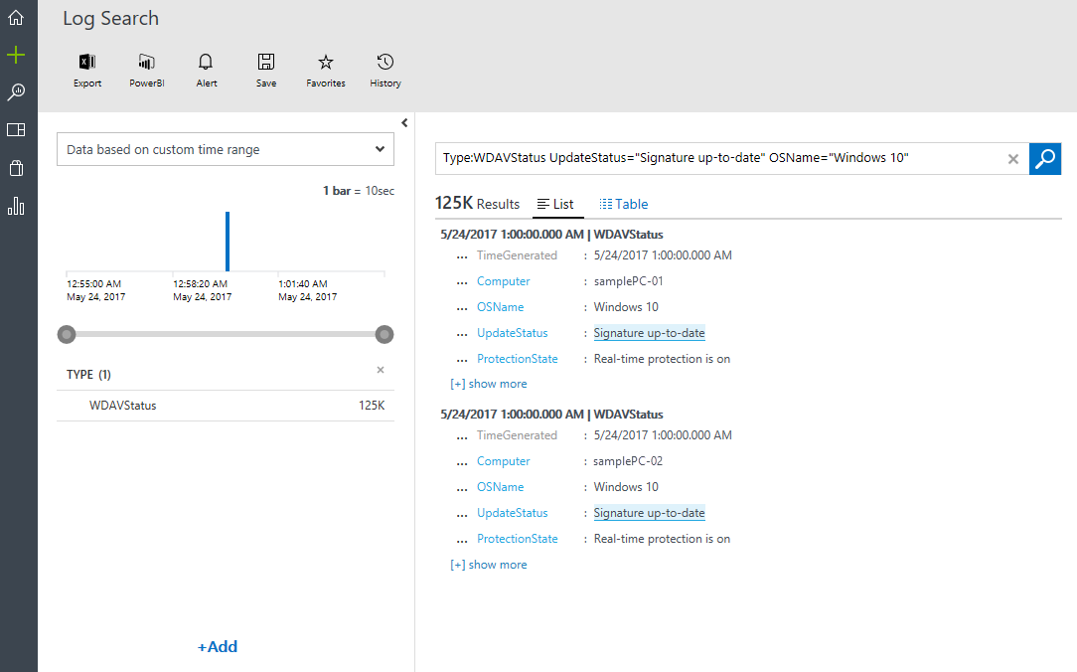
Task: Click the green plus icon in sidebar
Action: (16, 55)
